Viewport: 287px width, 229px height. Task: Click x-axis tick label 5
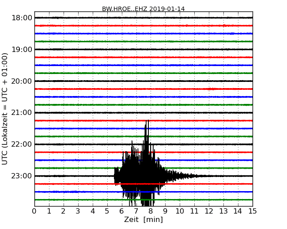point(107,211)
